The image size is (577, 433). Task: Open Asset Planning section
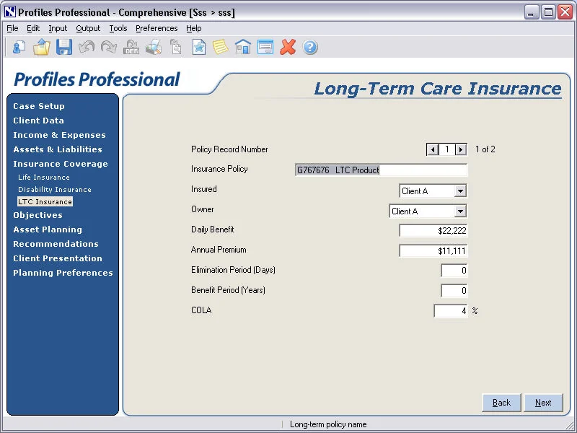pyautogui.click(x=48, y=229)
